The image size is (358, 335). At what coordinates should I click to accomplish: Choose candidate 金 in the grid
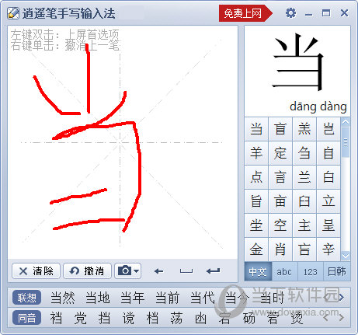coord(256,250)
